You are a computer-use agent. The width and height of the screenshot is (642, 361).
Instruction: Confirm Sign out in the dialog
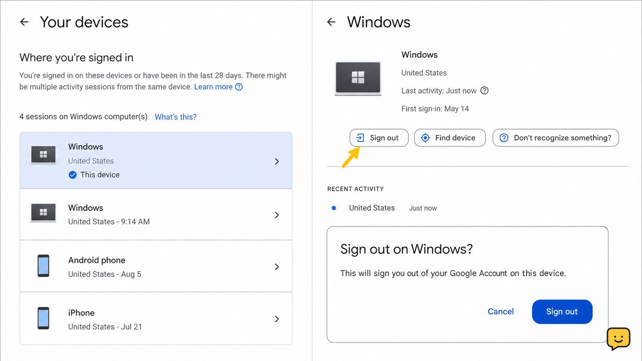click(x=562, y=312)
